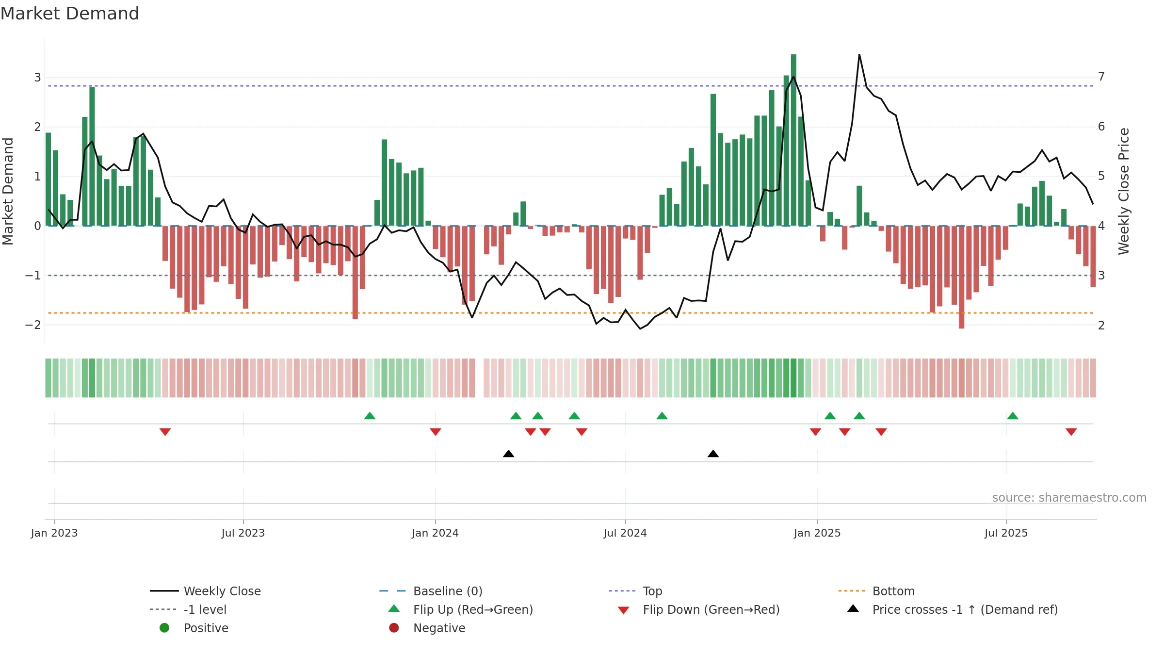Click the red flip-down marker just before Jan 2025

click(815, 432)
